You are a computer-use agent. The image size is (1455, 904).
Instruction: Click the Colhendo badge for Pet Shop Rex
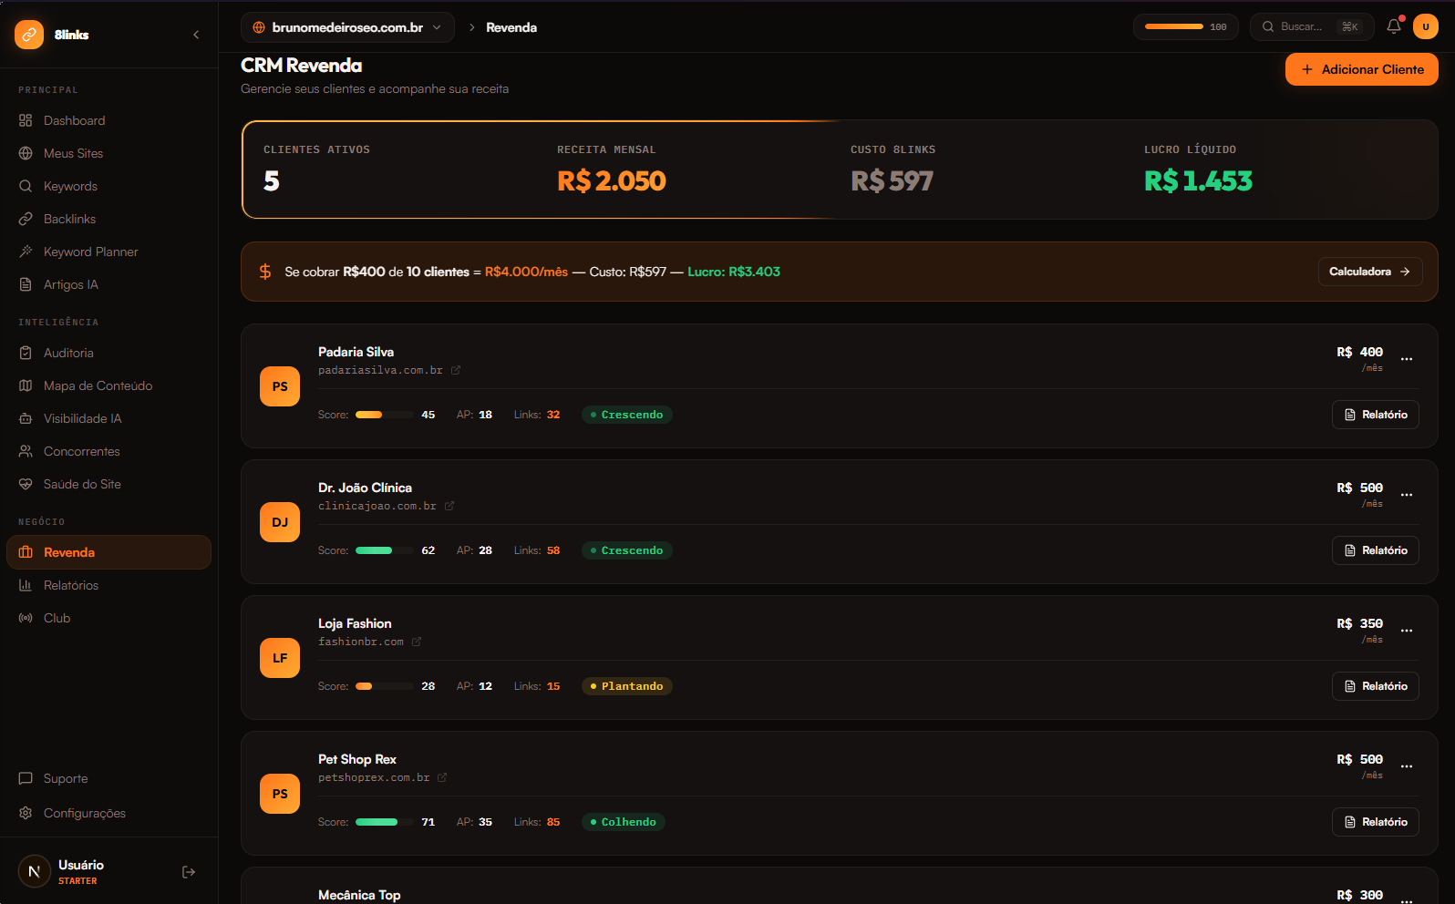point(624,822)
